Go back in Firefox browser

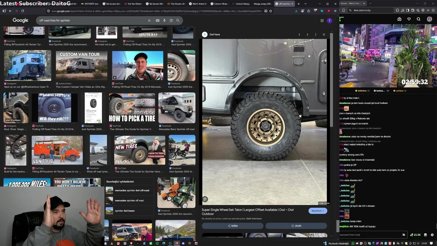[10, 11]
